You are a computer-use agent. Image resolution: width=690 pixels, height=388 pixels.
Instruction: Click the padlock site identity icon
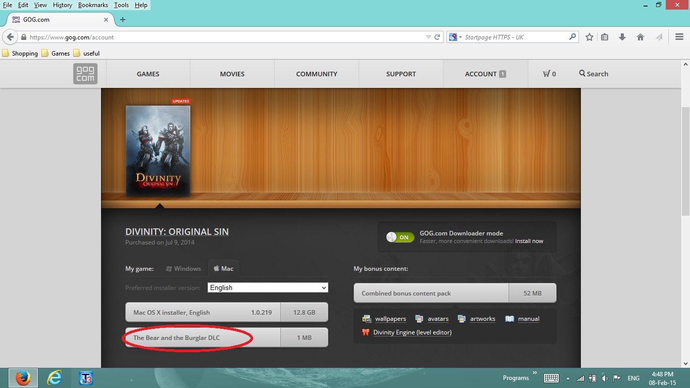[x=23, y=37]
